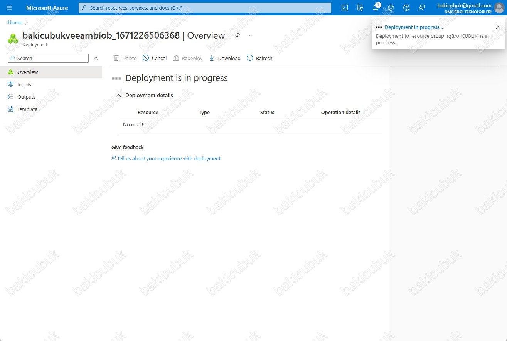Refresh the deployment overview
The width and height of the screenshot is (507, 341).
(259, 58)
